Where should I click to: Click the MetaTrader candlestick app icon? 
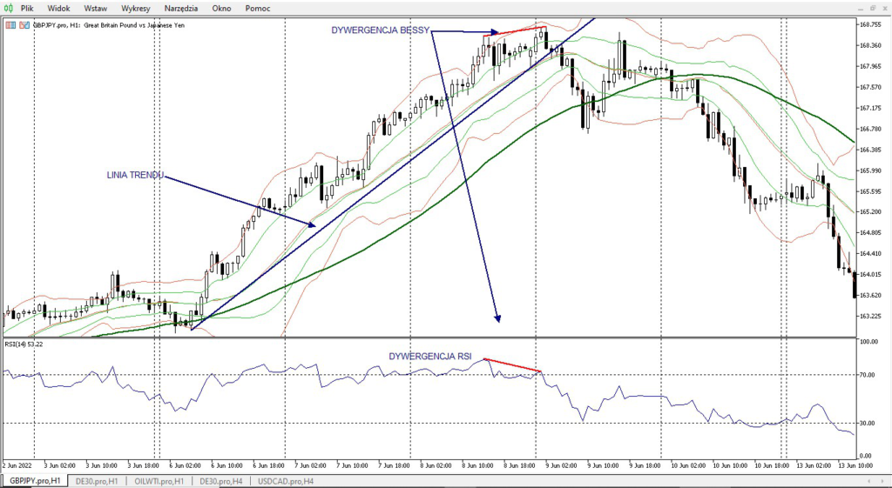coord(9,7)
